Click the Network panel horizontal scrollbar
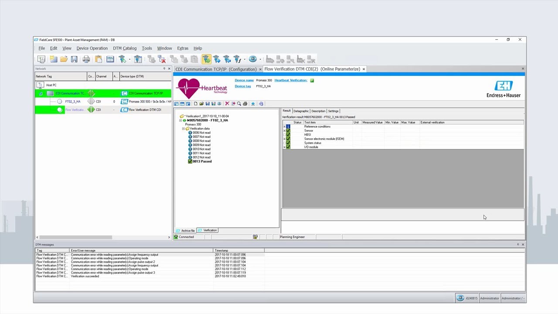Image resolution: width=558 pixels, height=314 pixels. (75, 237)
